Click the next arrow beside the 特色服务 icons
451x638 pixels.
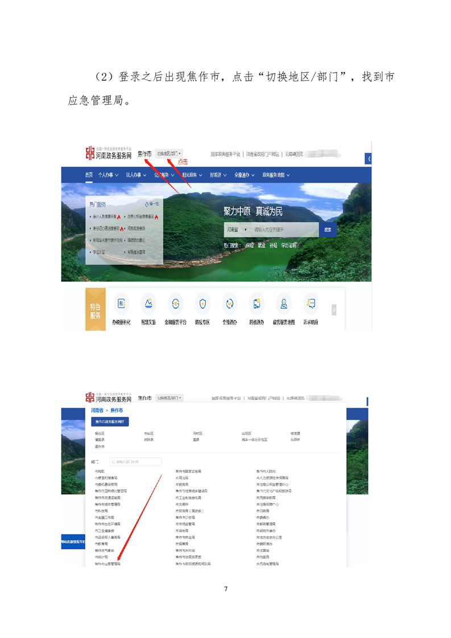(334, 310)
